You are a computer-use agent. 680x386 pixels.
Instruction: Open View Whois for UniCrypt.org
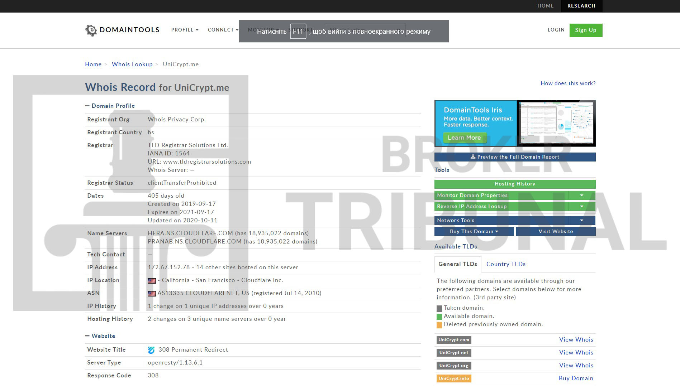click(576, 366)
